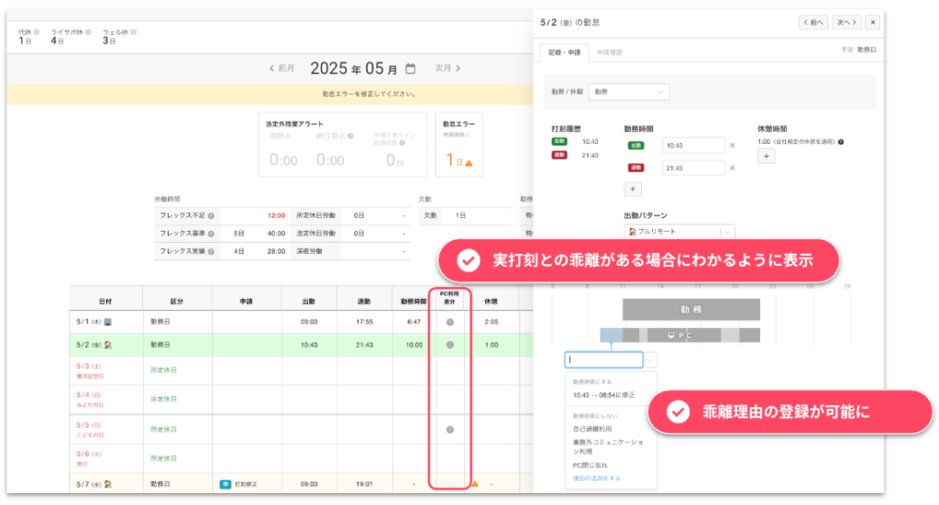Open the 勤務/休暇 type dropdown
Viewport: 939px width, 505px height.
coord(629,93)
